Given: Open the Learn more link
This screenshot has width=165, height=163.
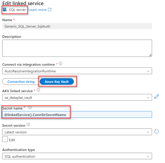Looking at the screenshot, I should pyautogui.click(x=37, y=10).
